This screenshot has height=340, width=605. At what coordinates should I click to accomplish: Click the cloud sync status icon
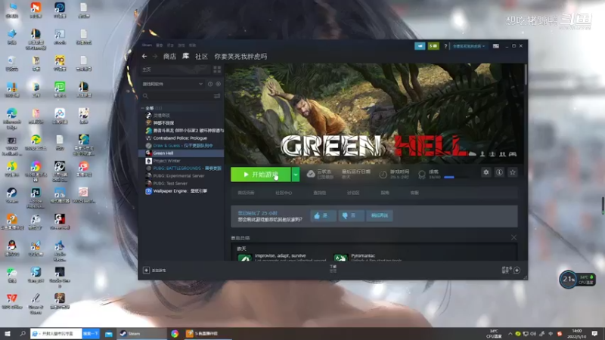tap(311, 175)
